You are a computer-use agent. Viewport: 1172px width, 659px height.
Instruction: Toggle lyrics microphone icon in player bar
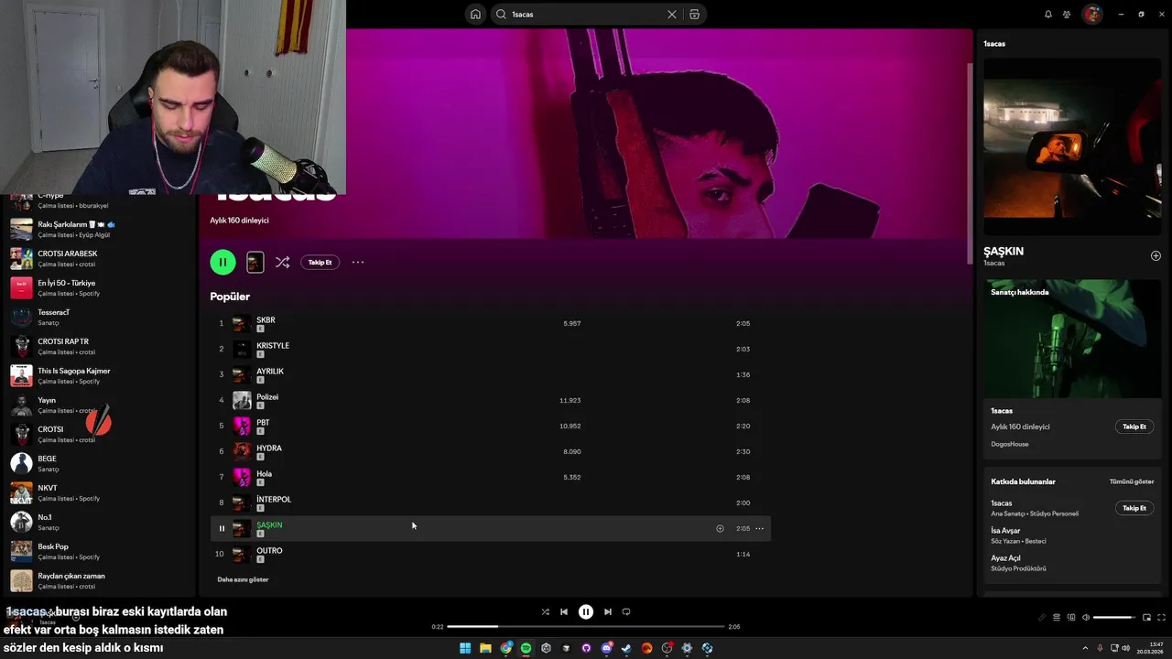pos(1042,618)
